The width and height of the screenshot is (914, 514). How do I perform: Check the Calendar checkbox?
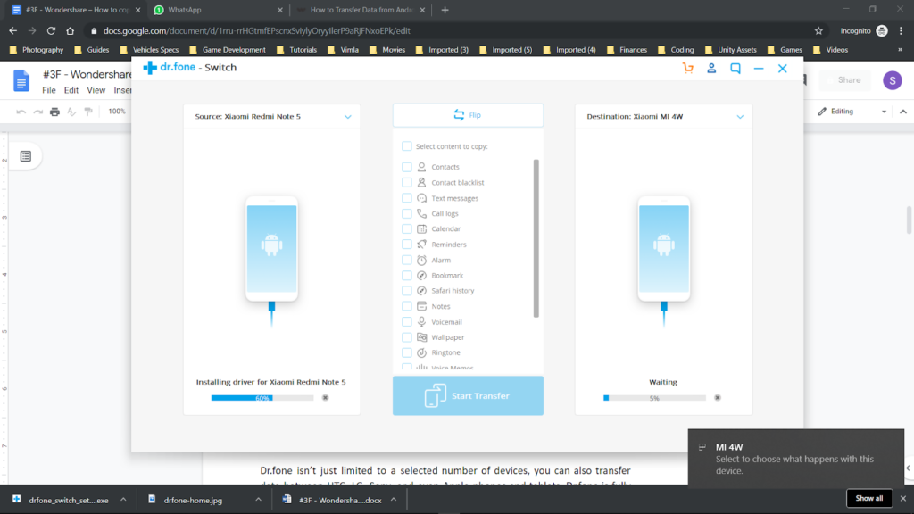(407, 229)
